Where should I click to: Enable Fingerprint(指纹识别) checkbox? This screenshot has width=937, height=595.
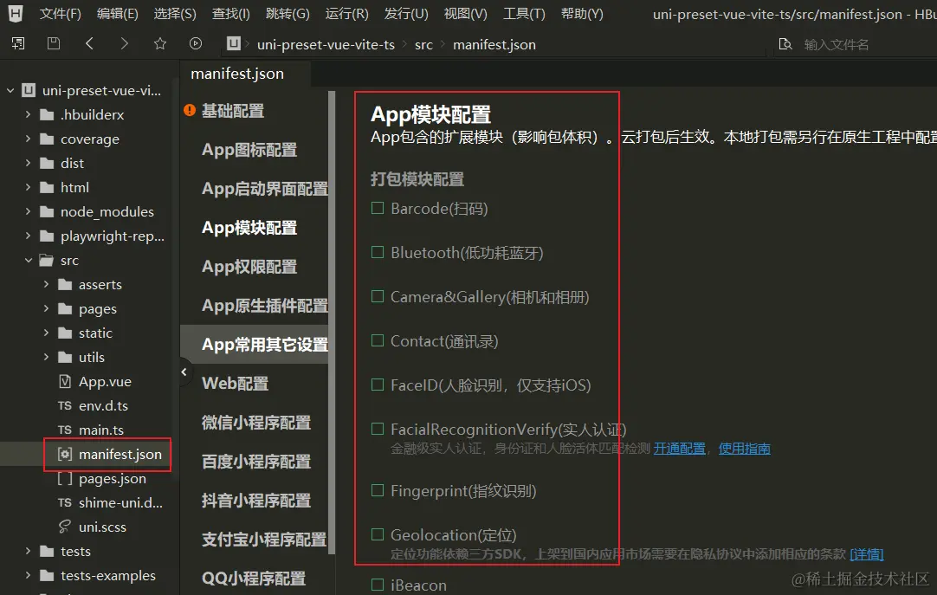[377, 490]
